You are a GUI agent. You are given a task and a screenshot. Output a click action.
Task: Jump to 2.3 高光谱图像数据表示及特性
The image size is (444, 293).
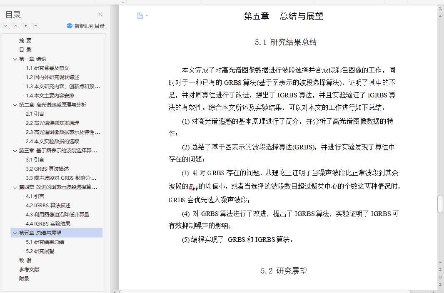(62, 132)
